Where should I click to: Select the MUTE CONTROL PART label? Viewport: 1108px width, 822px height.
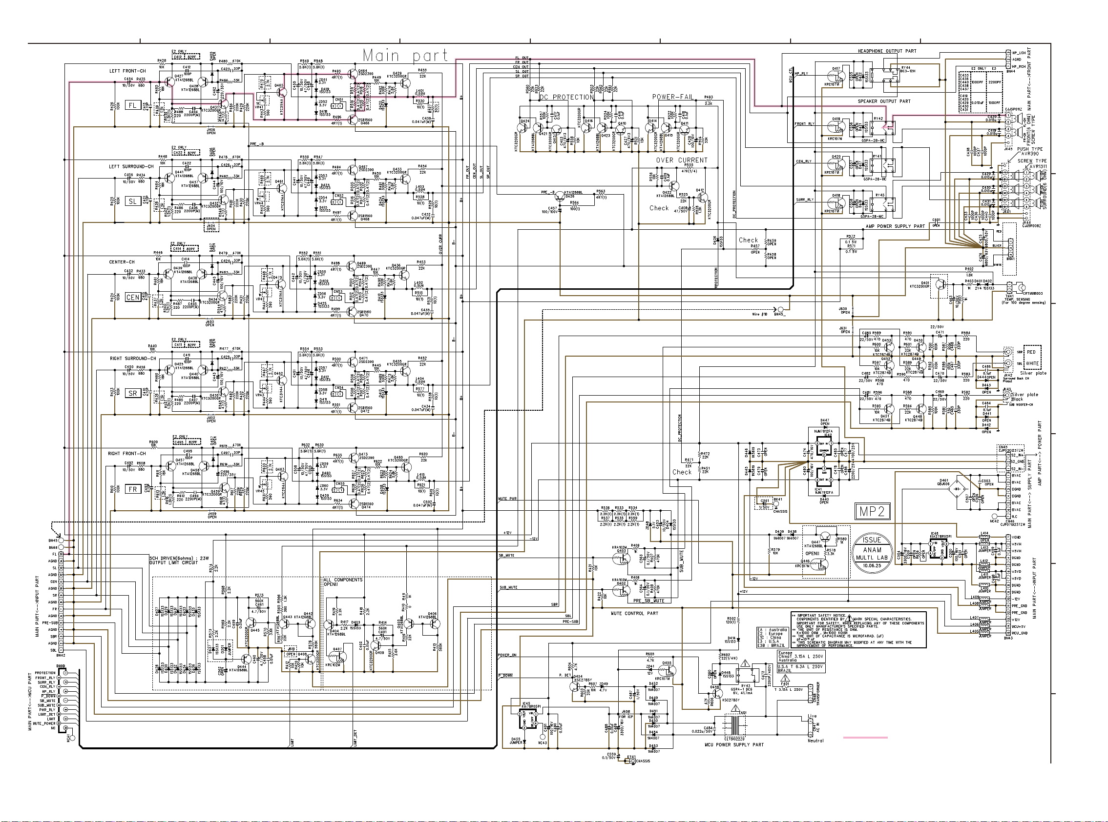[x=634, y=614]
